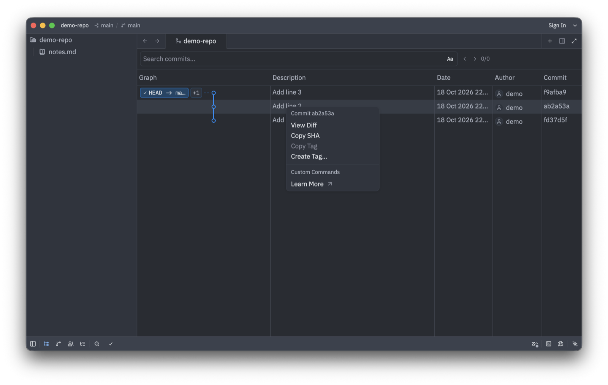Toggle case sensitive Aa search option
The width and height of the screenshot is (608, 385).
450,59
